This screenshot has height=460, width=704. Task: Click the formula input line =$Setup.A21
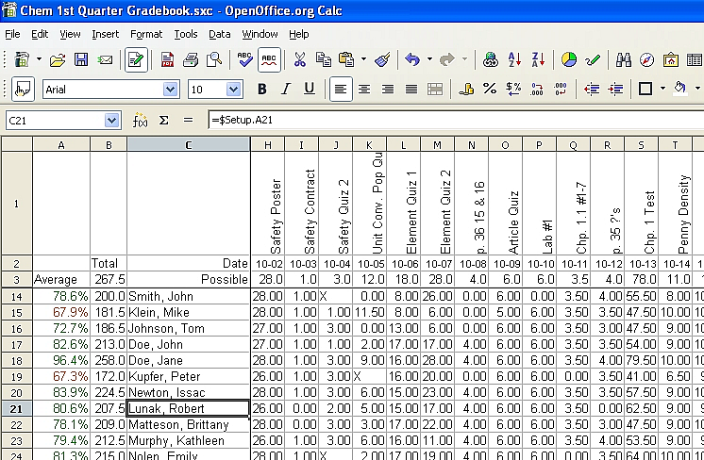(x=456, y=120)
